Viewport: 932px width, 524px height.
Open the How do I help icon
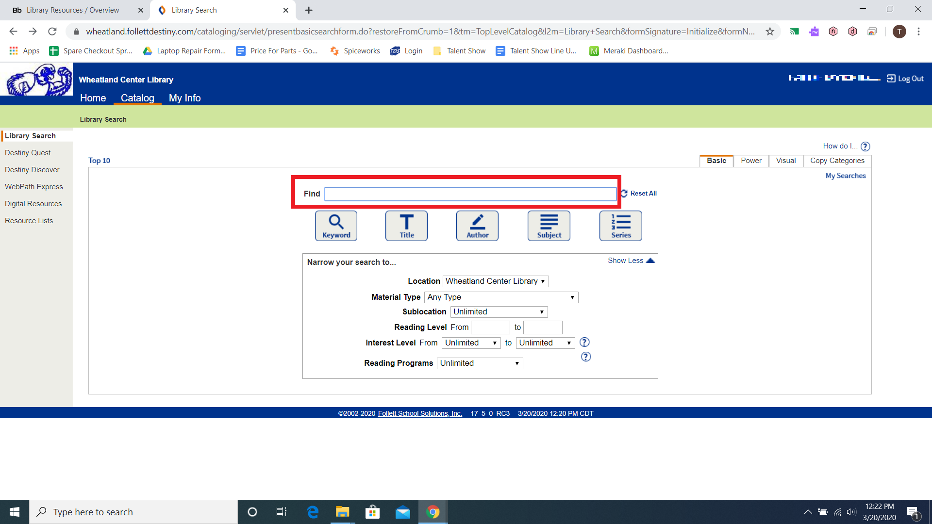pyautogui.click(x=865, y=147)
